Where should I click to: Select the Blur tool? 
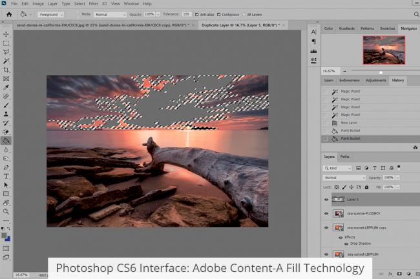[6, 149]
